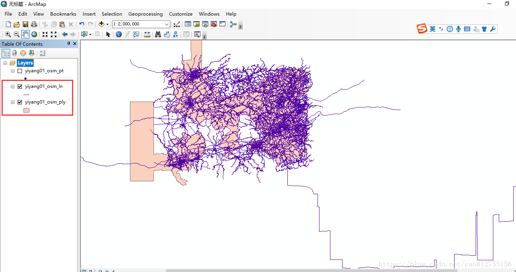
Task: Open the Insert menu
Action: [89, 14]
